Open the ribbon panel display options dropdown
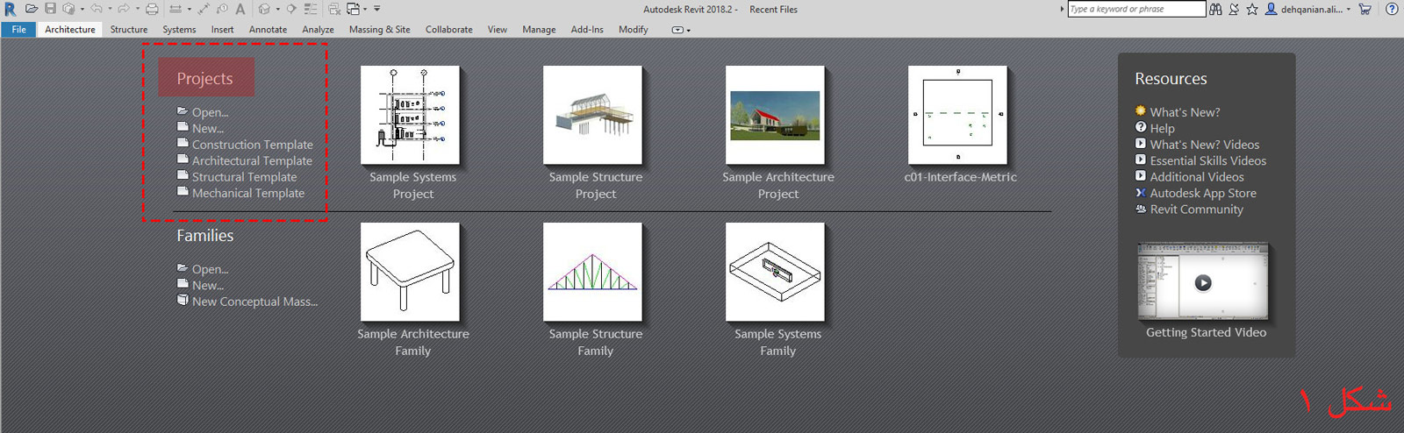Image resolution: width=1404 pixels, height=433 pixels. pyautogui.click(x=681, y=30)
